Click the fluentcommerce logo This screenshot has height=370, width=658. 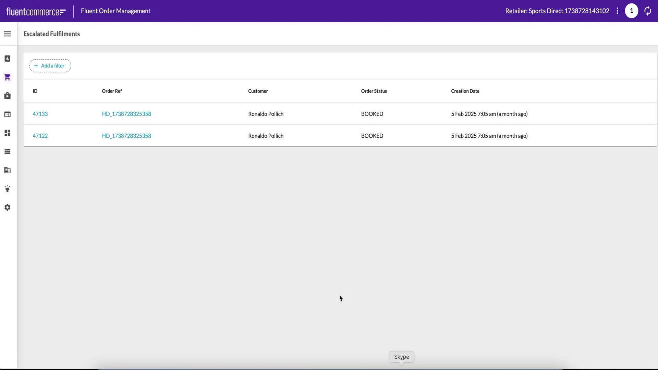tap(36, 12)
